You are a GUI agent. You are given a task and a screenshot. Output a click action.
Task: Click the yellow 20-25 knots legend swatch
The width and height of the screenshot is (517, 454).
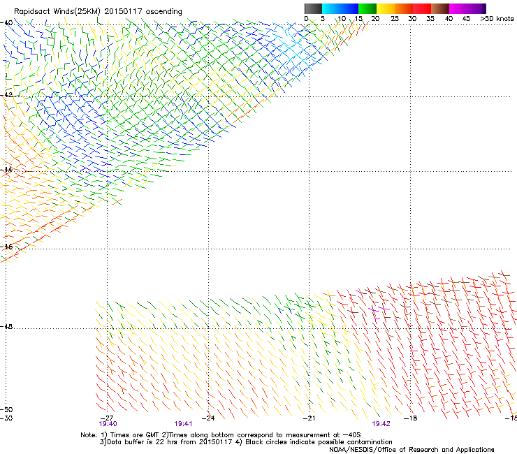(x=386, y=8)
